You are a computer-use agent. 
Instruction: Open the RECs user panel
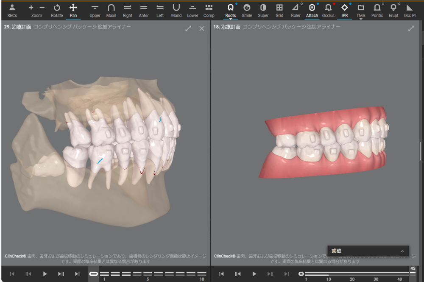pyautogui.click(x=12, y=10)
